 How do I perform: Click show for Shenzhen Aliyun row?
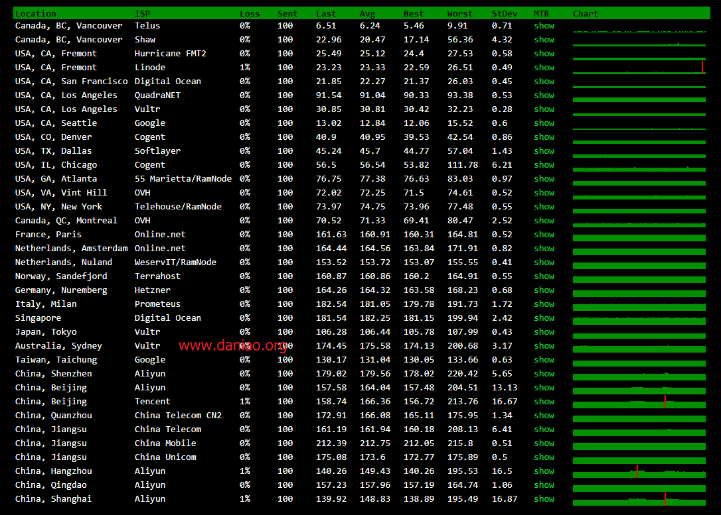544,374
